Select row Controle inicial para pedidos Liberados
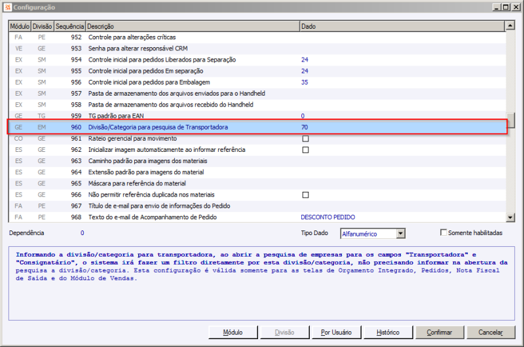This screenshot has width=524, height=347. 257,60
